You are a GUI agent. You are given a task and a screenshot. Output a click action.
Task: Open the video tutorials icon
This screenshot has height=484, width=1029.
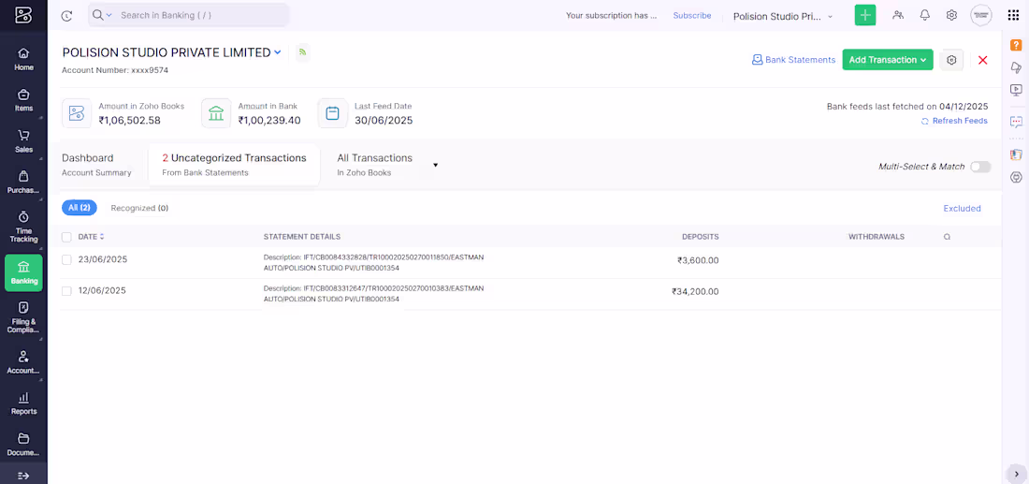tap(1016, 89)
